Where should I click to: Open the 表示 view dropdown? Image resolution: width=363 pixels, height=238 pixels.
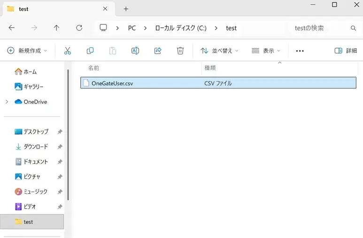(266, 51)
